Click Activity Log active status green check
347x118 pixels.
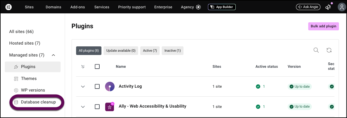pyautogui.click(x=258, y=86)
